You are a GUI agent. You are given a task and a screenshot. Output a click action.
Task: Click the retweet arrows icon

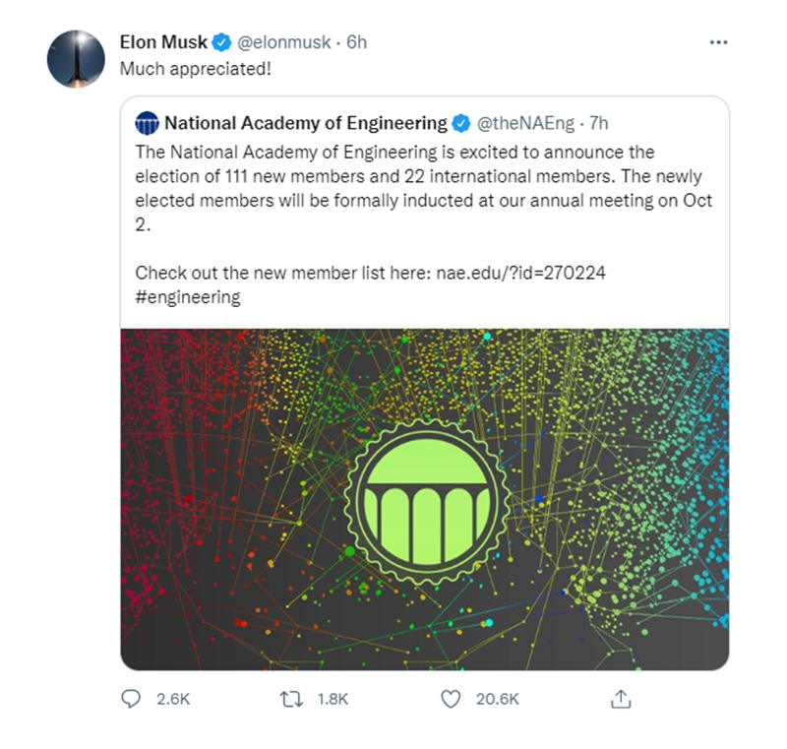pyautogui.click(x=292, y=699)
